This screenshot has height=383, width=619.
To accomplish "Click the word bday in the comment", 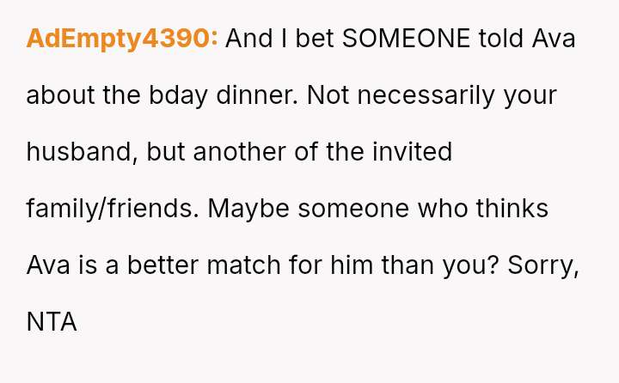I will coord(194,95).
